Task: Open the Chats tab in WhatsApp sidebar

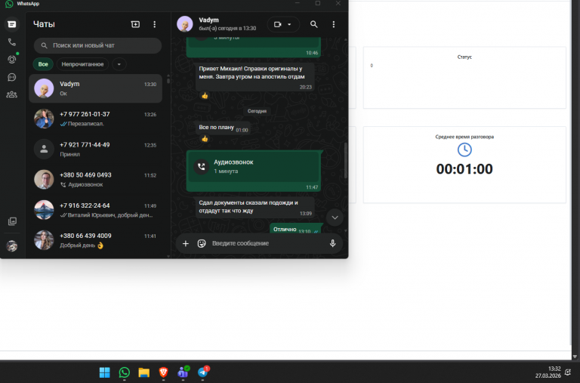Action: point(12,24)
